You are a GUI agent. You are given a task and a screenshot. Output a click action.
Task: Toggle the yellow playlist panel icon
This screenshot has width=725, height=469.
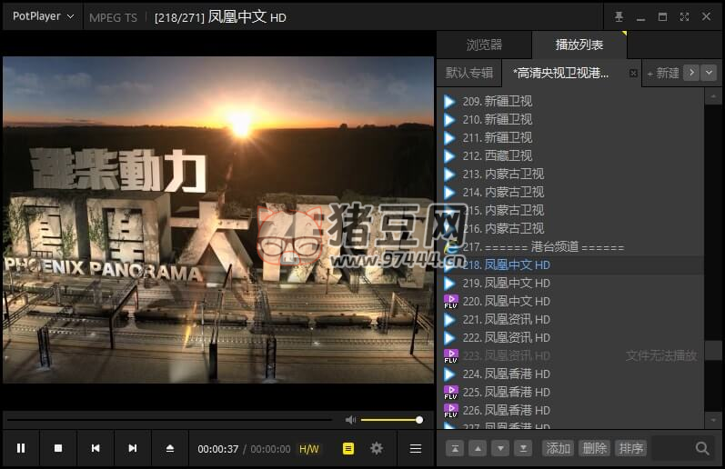coord(348,448)
